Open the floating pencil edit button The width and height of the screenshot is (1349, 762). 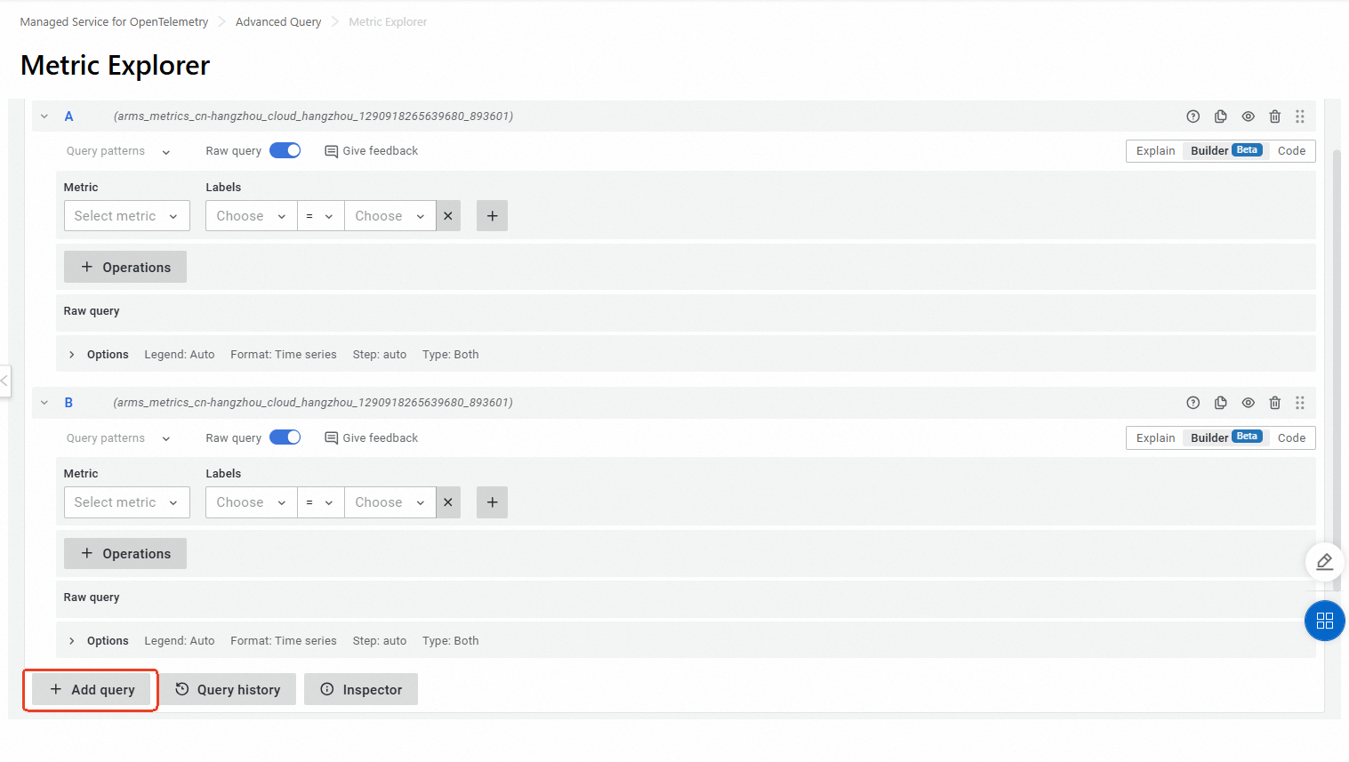click(x=1324, y=561)
